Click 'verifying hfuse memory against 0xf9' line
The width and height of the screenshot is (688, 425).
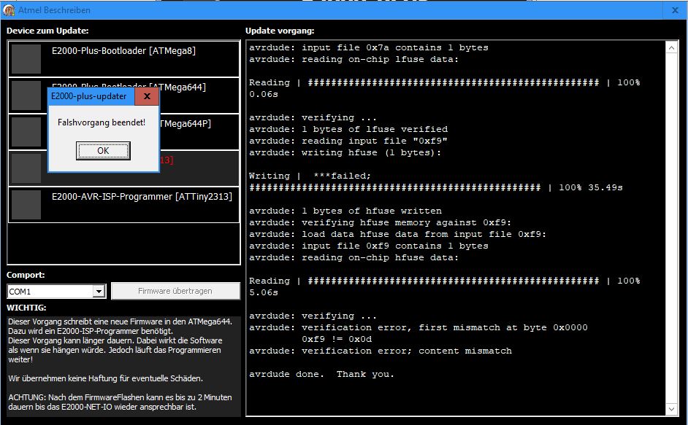[380, 222]
